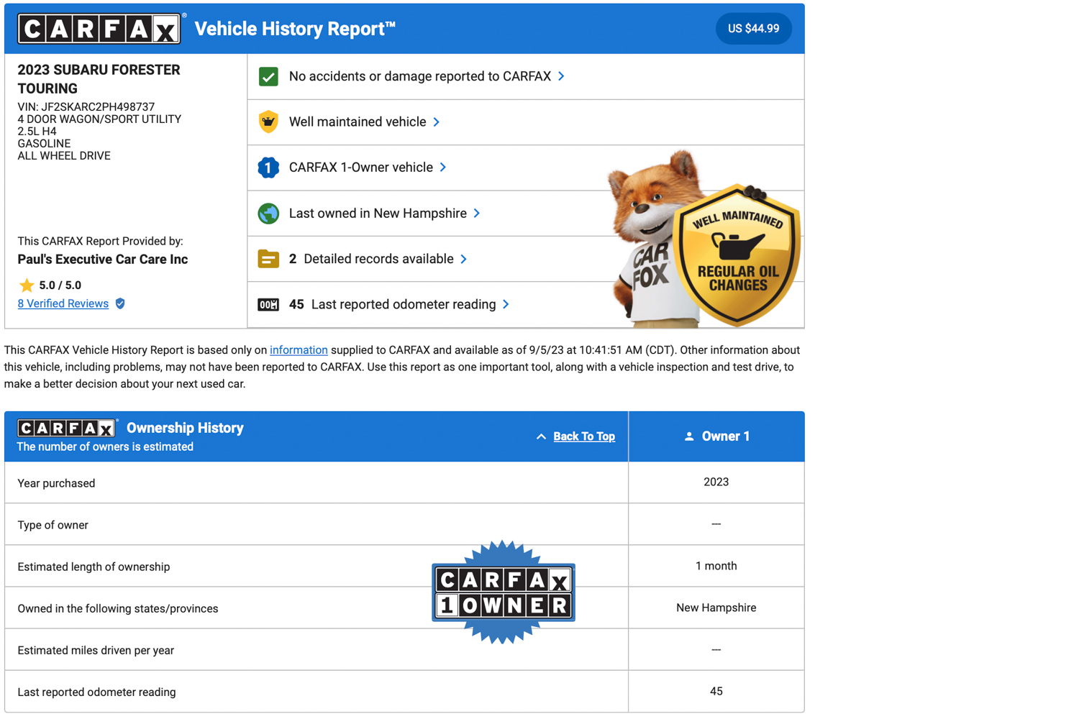
Task: Click the 2023 Subaru Forester Touring title
Action: click(x=99, y=79)
